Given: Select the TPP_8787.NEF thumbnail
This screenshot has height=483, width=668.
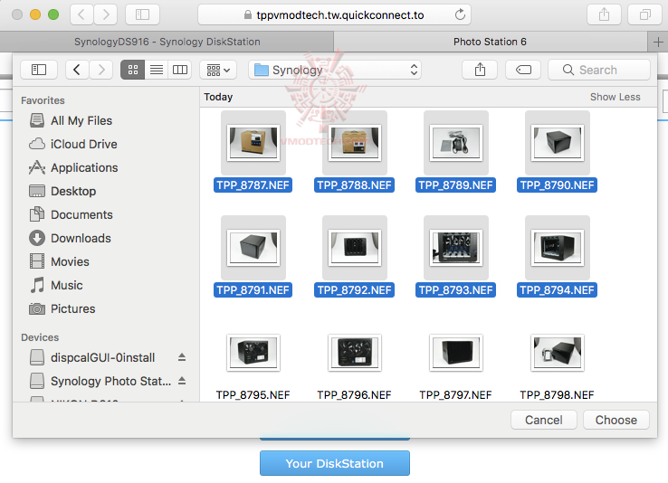Looking at the screenshot, I should [x=253, y=143].
